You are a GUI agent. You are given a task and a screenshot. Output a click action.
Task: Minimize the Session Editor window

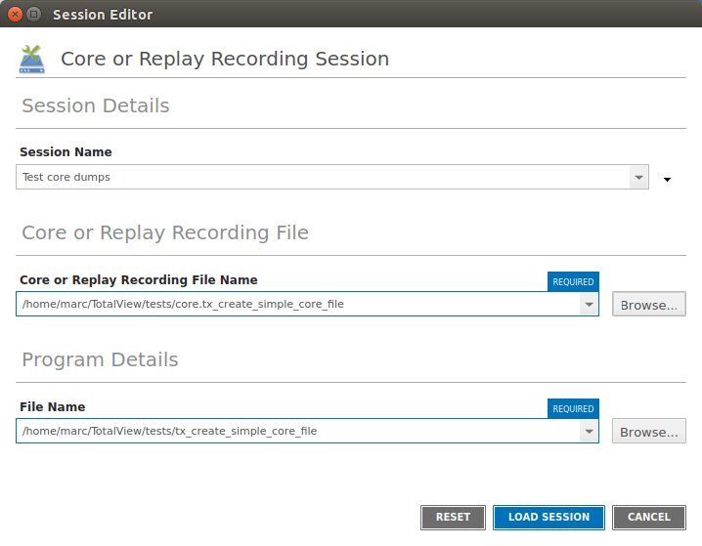[33, 15]
